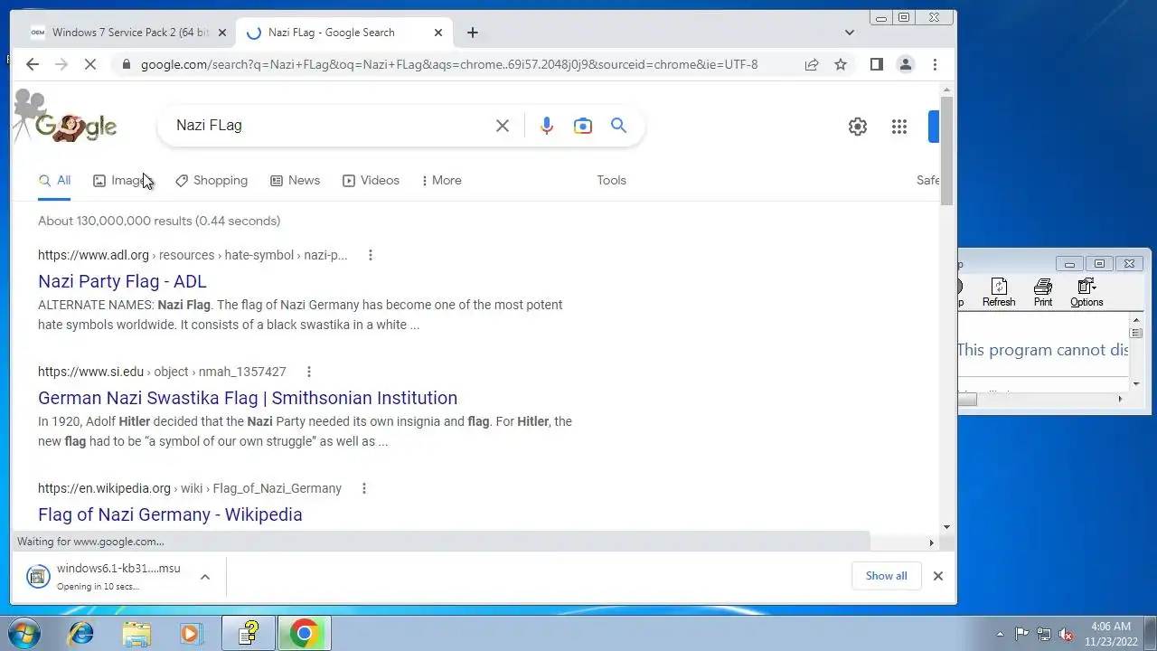Open the Action Center flag icon

point(1022,634)
